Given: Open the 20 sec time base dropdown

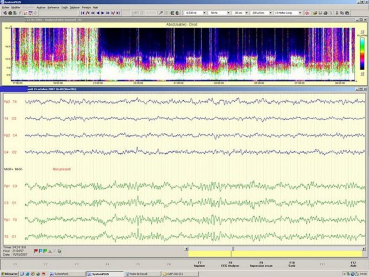Looking at the screenshot, I should [246, 13].
